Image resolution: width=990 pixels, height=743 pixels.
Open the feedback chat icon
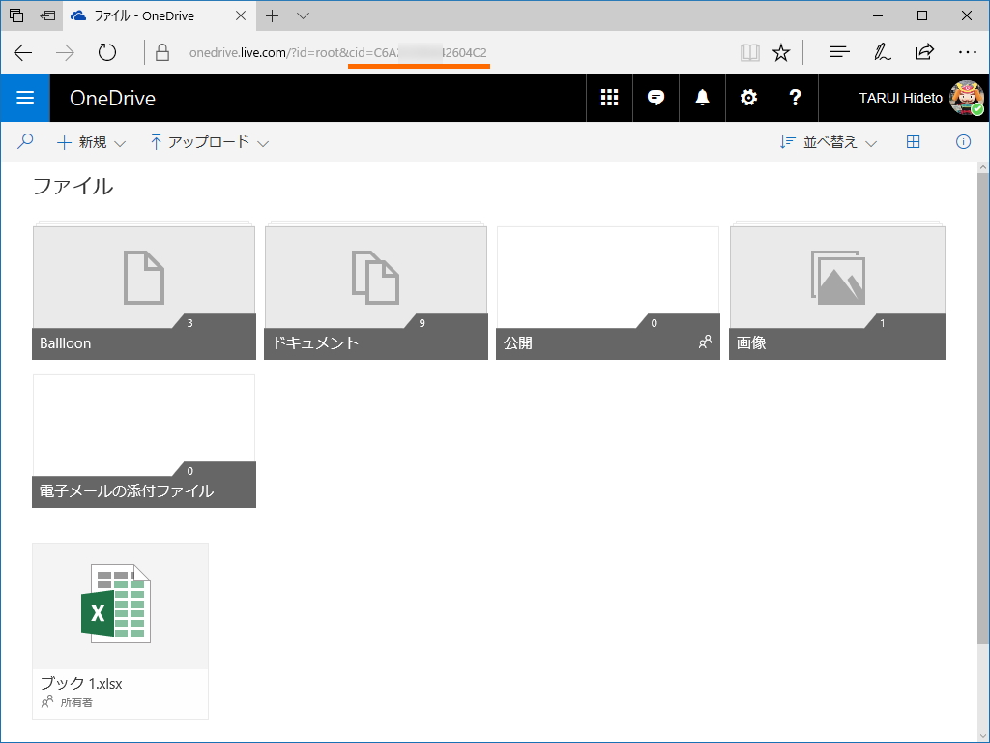(655, 98)
